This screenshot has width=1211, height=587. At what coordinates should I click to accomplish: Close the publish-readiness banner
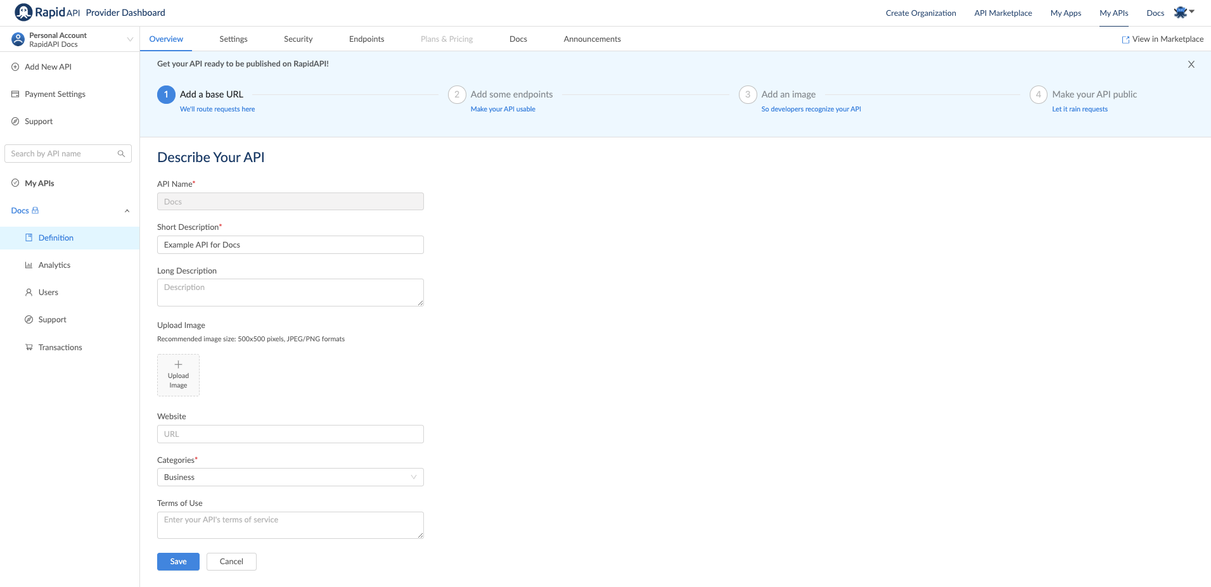1191,64
